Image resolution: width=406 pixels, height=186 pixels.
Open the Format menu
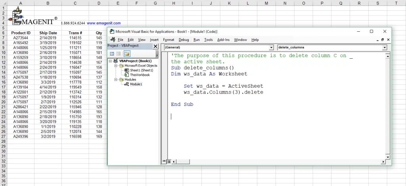[x=169, y=40]
